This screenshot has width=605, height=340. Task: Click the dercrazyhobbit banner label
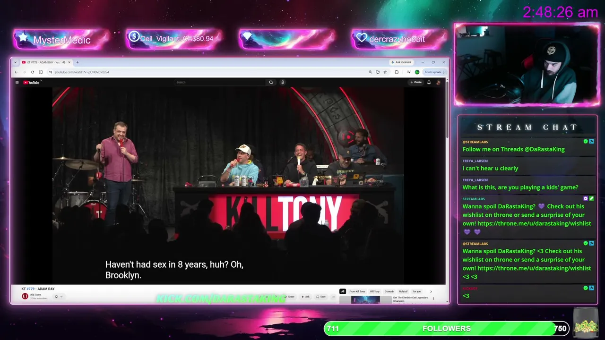coord(397,39)
